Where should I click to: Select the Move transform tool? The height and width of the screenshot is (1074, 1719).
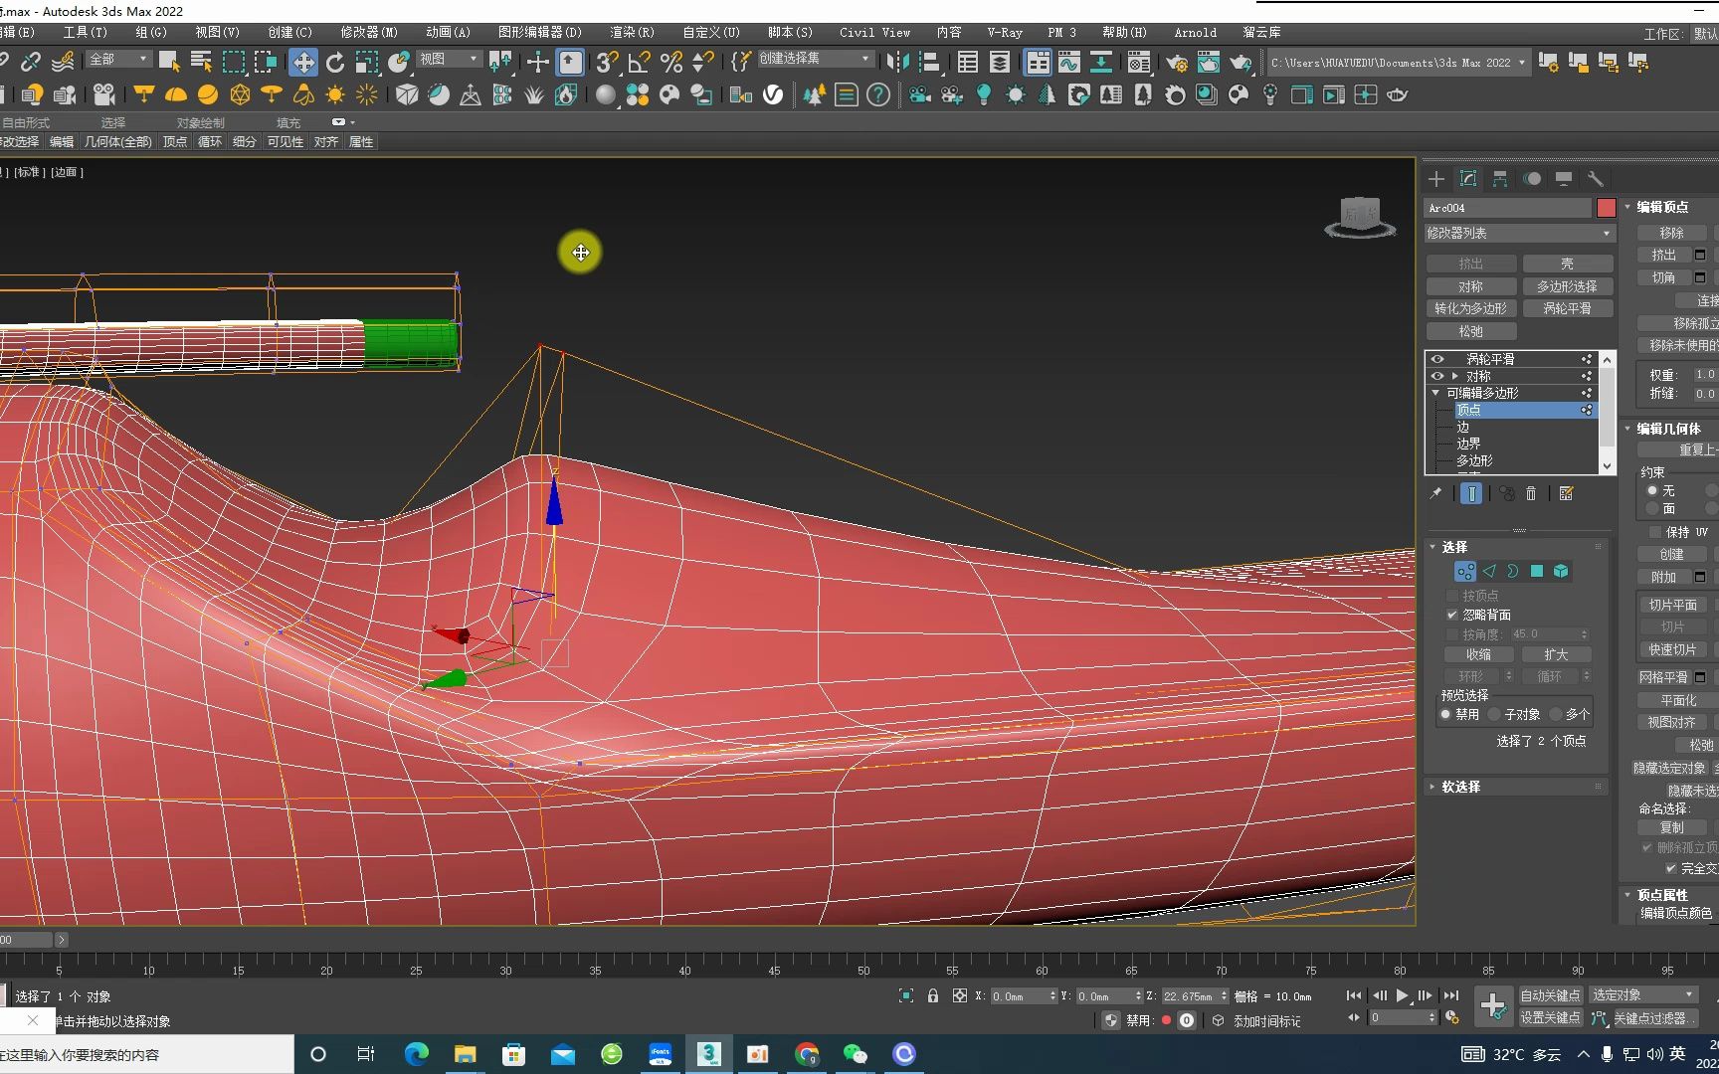(x=302, y=63)
